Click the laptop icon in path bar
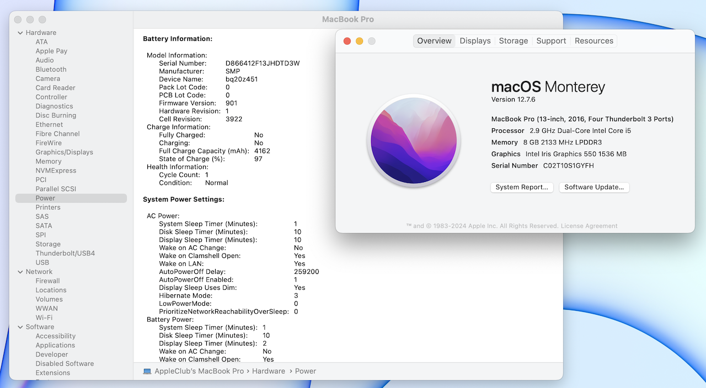The height and width of the screenshot is (388, 706). click(147, 371)
